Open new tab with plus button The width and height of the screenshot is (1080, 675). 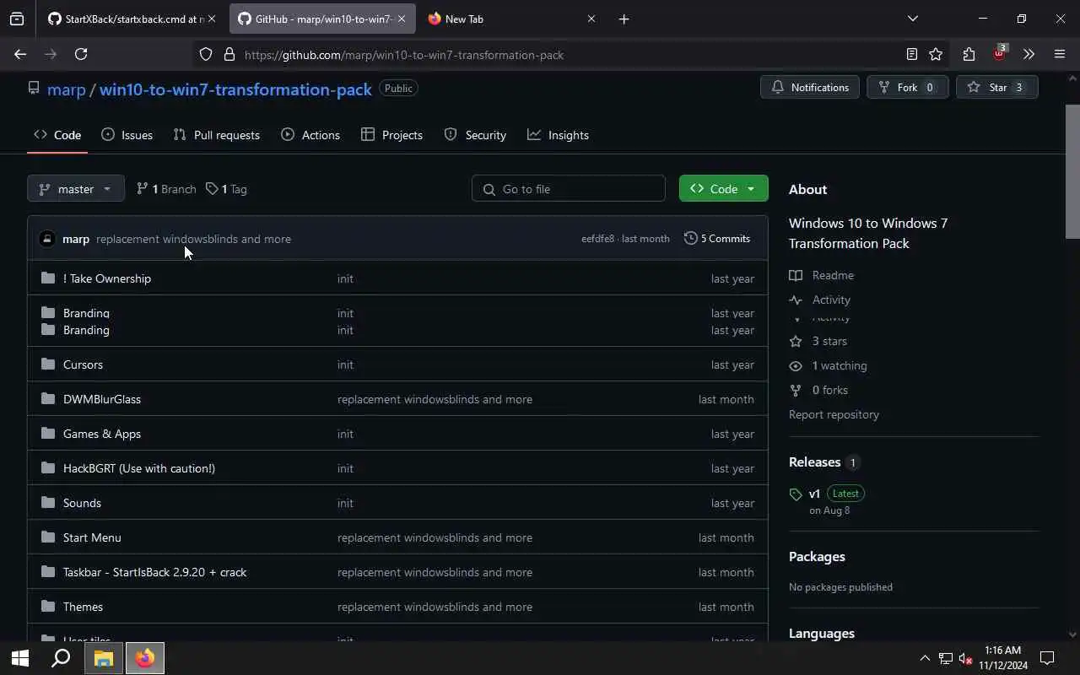[624, 19]
